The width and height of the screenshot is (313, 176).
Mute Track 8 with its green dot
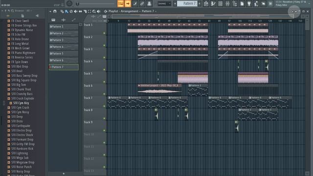[104, 118]
